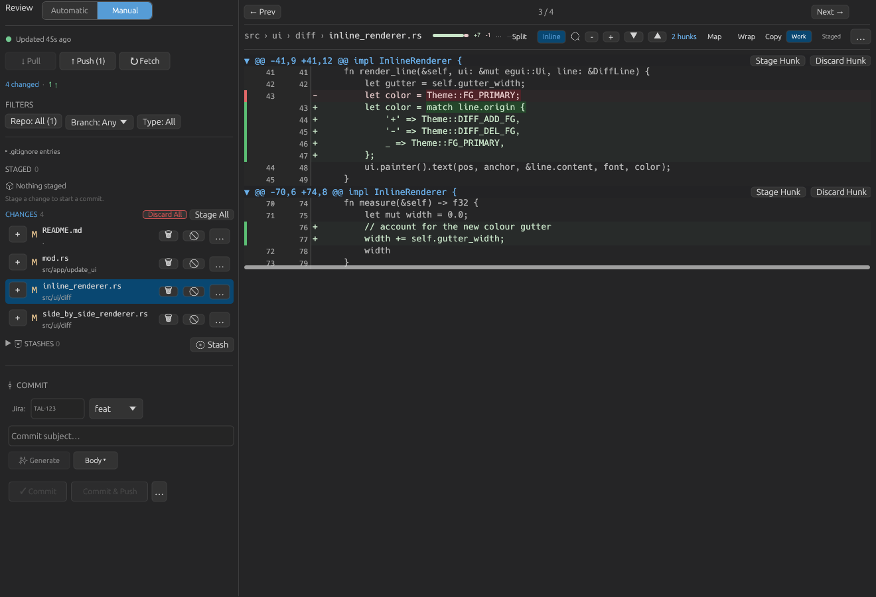Collapse the second hunk at line 70
The width and height of the screenshot is (876, 597).
[247, 192]
